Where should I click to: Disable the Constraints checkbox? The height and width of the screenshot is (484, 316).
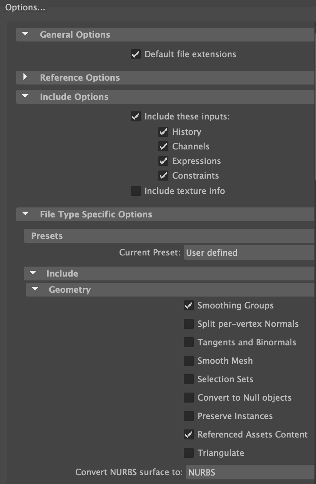click(x=163, y=176)
